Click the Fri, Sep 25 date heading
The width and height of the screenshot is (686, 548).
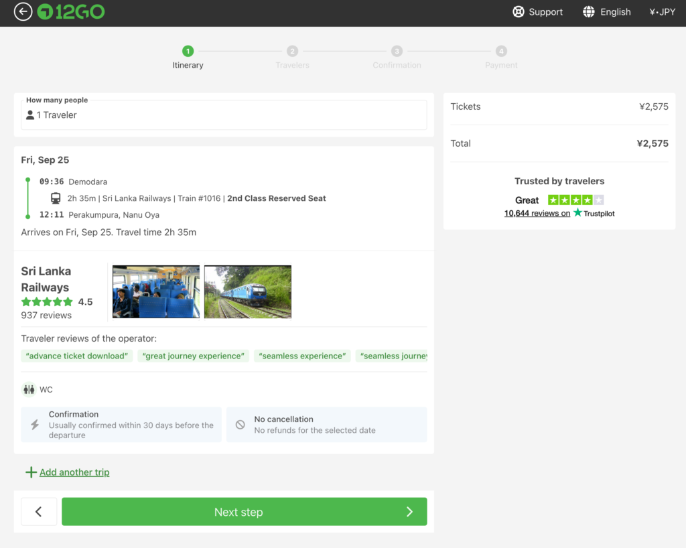tap(45, 160)
